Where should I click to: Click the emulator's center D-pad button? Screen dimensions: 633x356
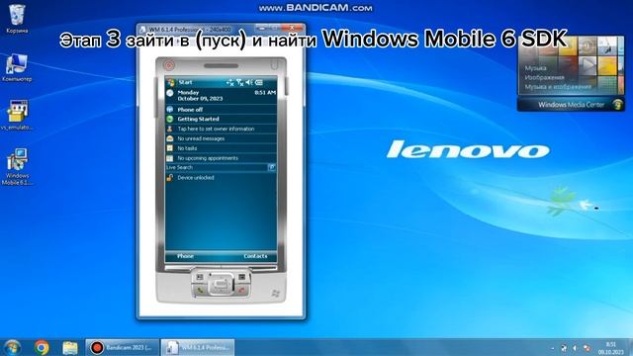[221, 284]
